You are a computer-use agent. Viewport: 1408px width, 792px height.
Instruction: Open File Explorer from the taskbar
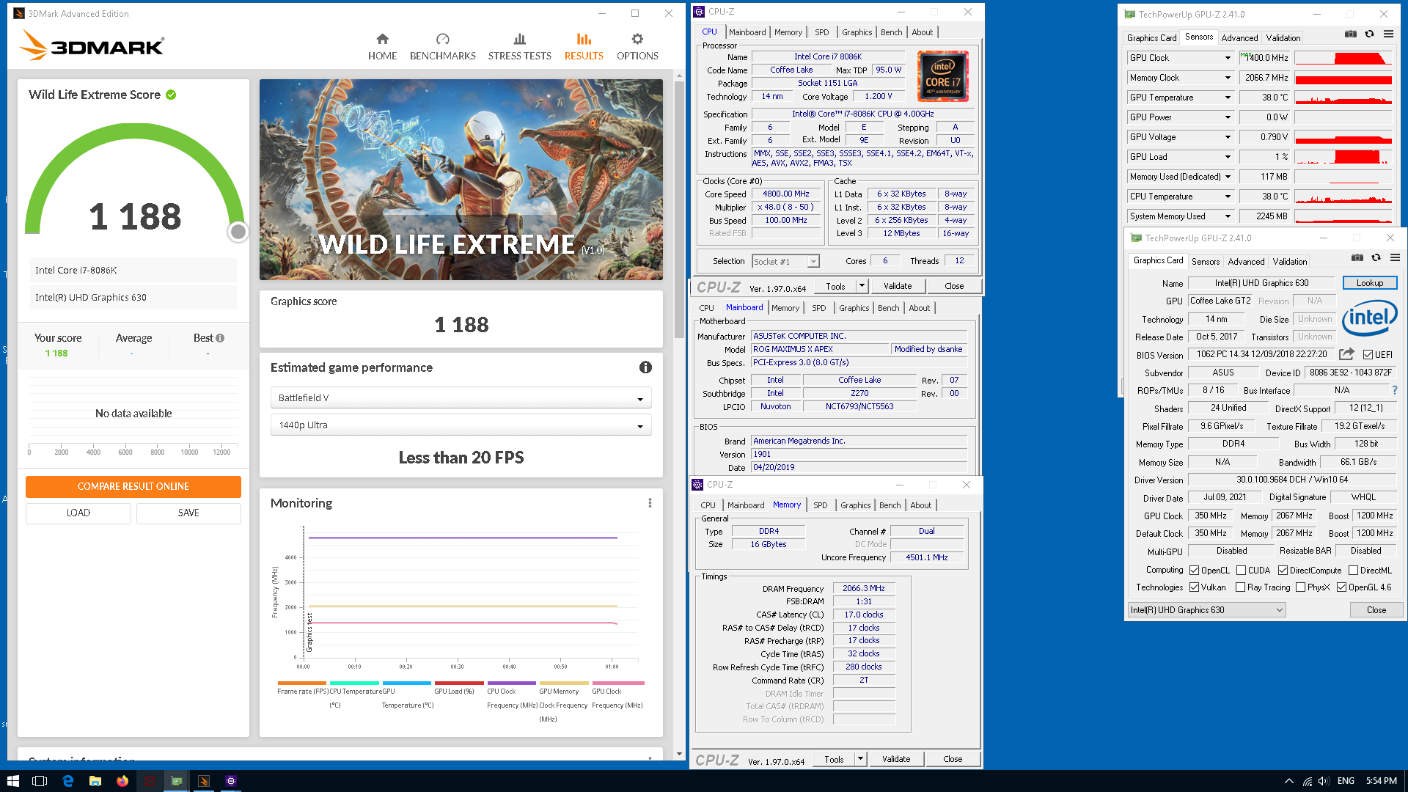95,781
